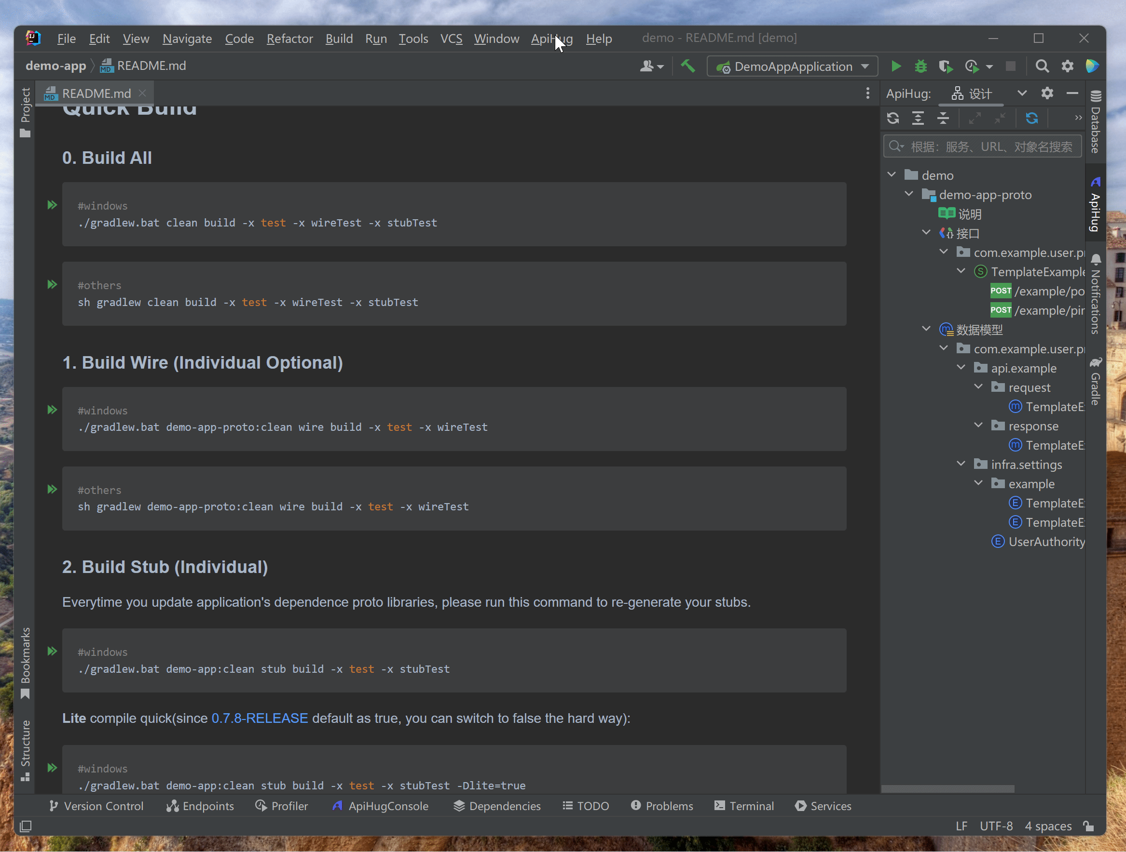This screenshot has height=852, width=1126.
Task: Open IDE Settings via the gear icon
Action: pos(1068,66)
